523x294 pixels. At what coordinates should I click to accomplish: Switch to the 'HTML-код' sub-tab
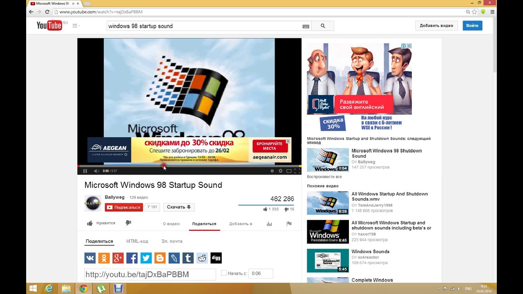(x=137, y=241)
